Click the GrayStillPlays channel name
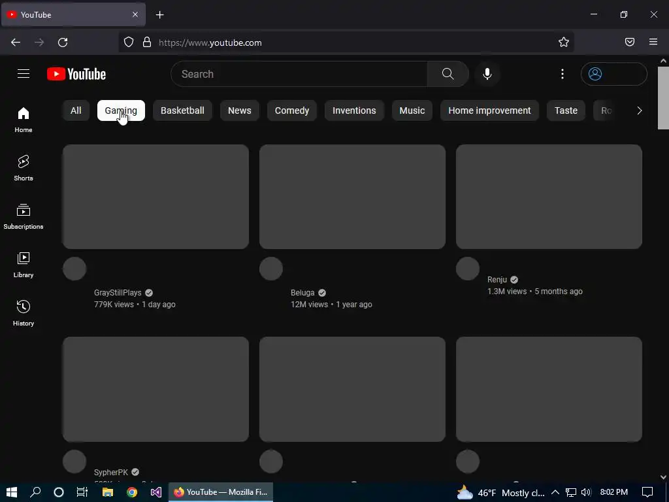 pyautogui.click(x=118, y=293)
